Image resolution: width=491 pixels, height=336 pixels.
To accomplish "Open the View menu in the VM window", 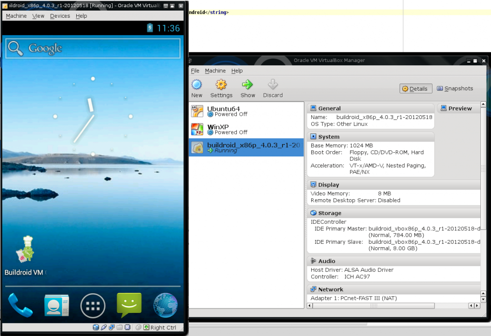I will click(x=38, y=16).
